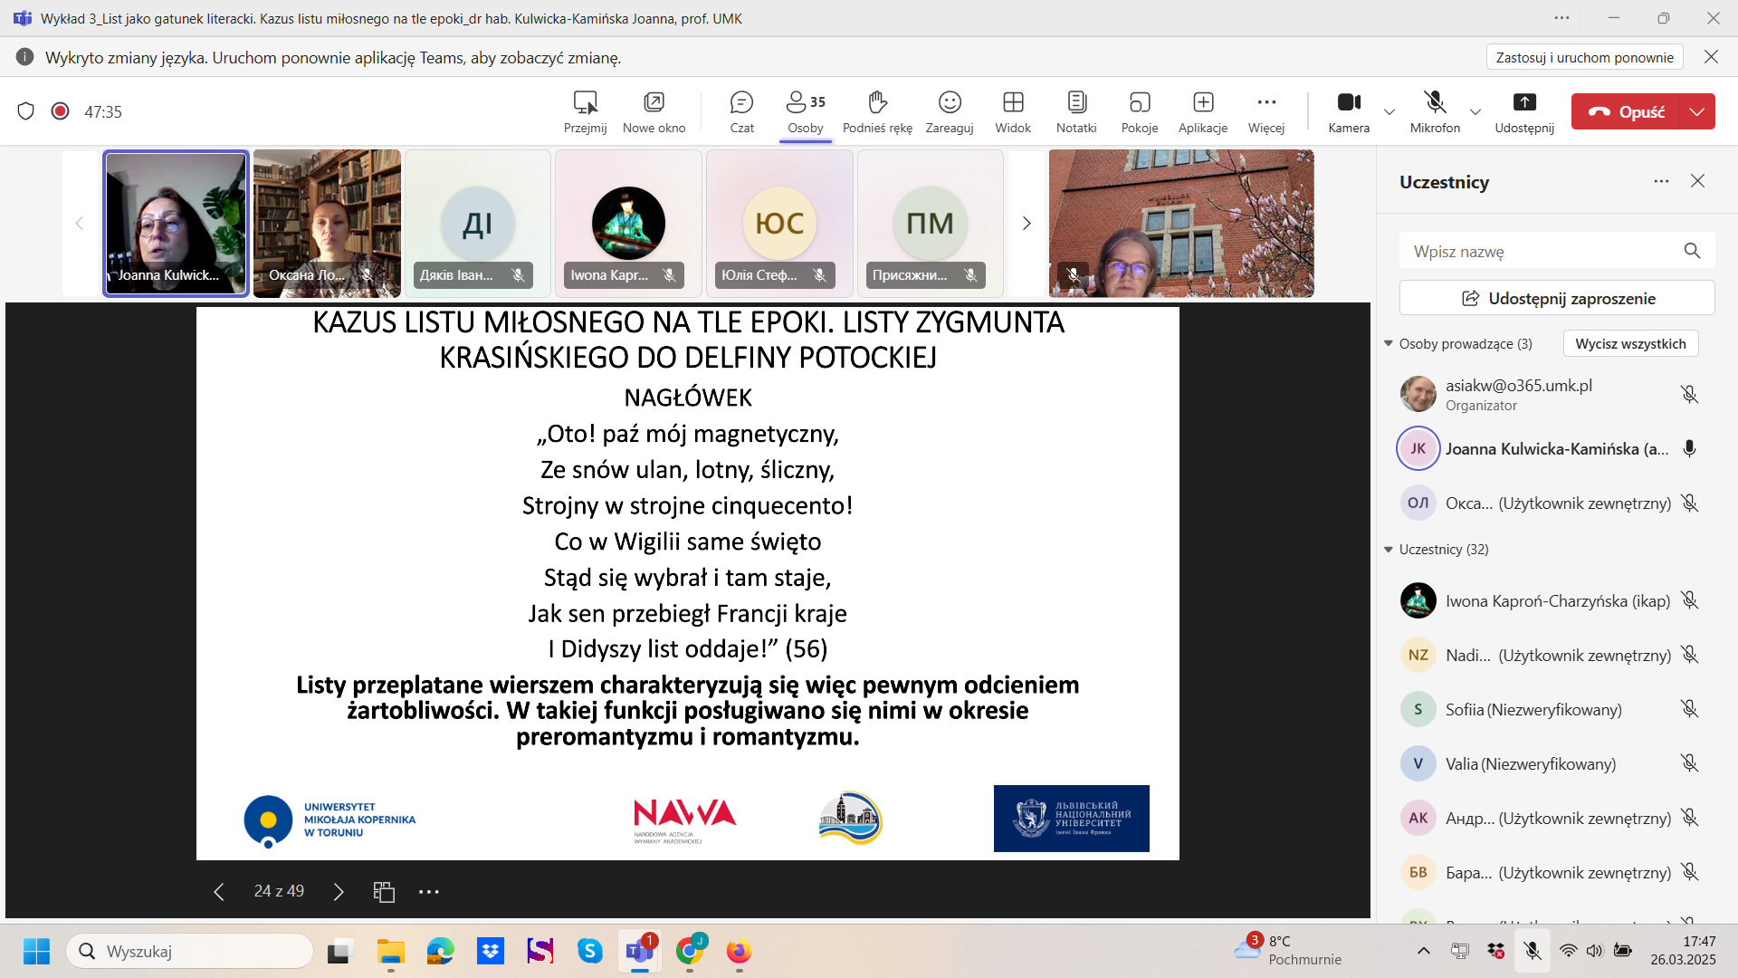Collapse the Osoby prowadzące section
Viewport: 1738px width, 978px height.
click(1389, 344)
